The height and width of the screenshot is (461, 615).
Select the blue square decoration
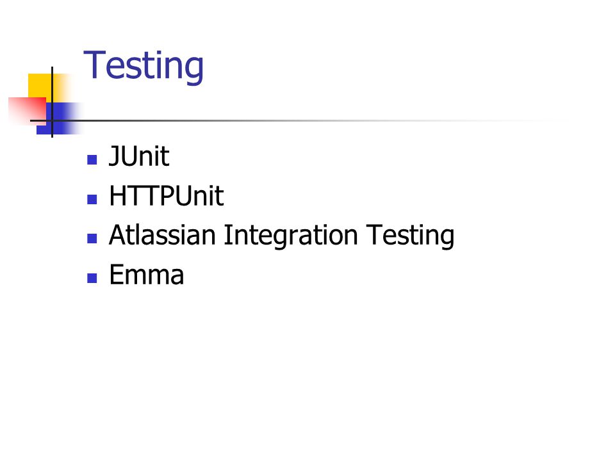(x=59, y=118)
